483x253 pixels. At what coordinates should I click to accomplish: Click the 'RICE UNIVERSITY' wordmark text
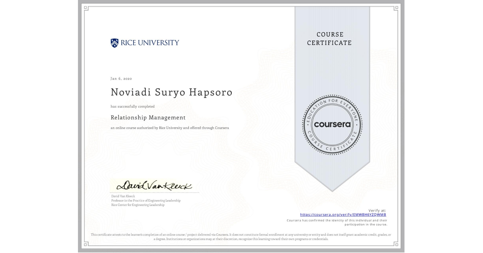point(150,43)
